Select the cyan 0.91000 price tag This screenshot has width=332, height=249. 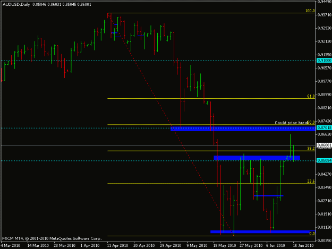point(324,61)
